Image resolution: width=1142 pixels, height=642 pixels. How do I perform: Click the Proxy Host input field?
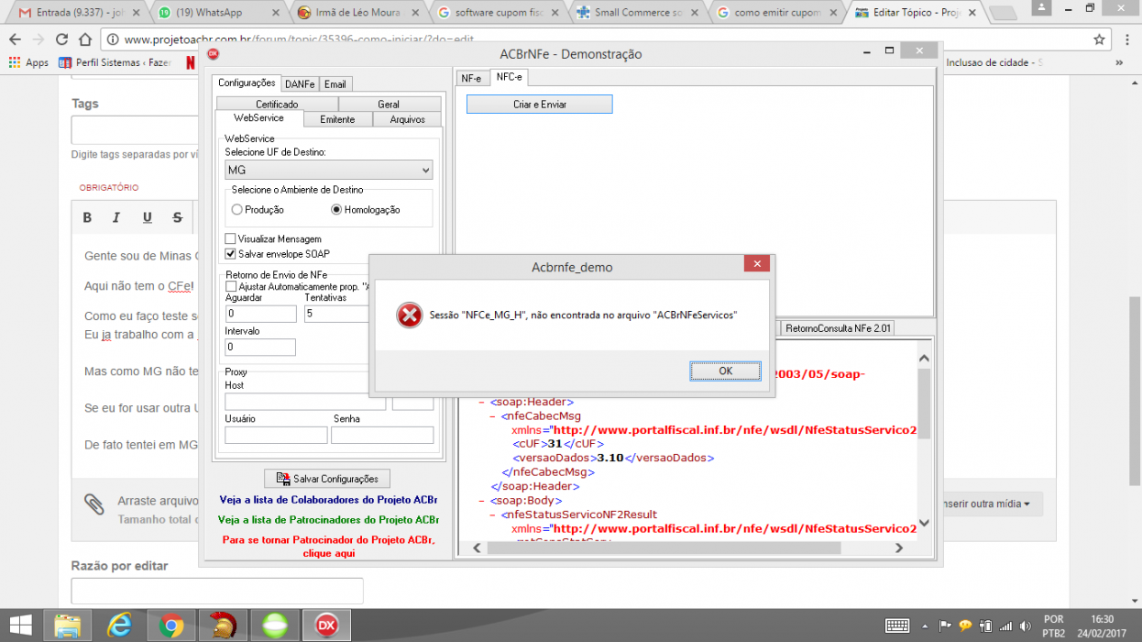pyautogui.click(x=305, y=402)
